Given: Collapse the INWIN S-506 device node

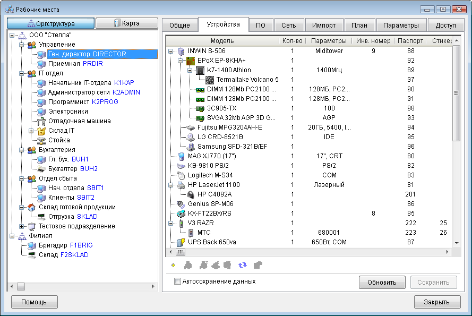Looking at the screenshot, I should (x=171, y=51).
